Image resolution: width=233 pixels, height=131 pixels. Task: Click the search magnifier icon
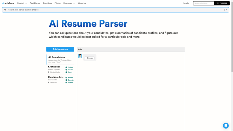(x=5, y=10)
